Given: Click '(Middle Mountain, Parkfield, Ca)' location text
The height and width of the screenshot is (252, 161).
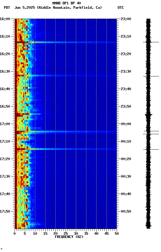Looking at the screenshot, I should pyautogui.click(x=69, y=8).
